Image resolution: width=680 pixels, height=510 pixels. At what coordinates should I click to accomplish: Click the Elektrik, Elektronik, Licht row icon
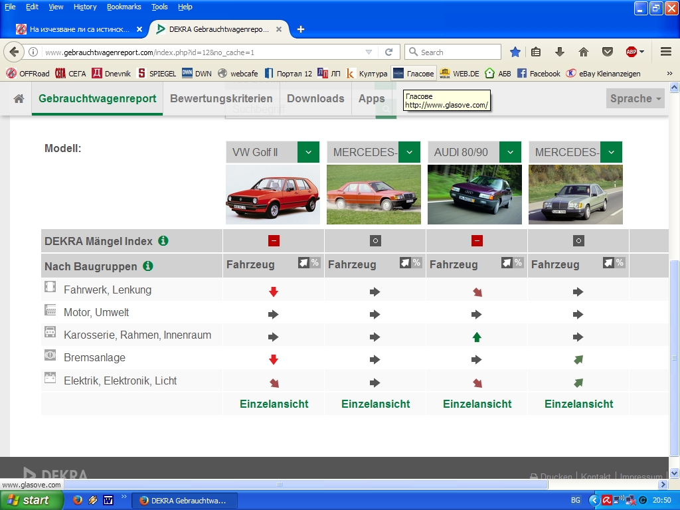pos(50,378)
